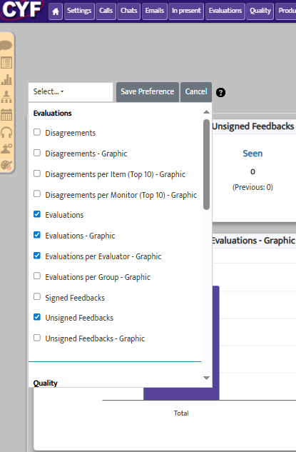Enable the Disagreements checkbox

coord(37,132)
